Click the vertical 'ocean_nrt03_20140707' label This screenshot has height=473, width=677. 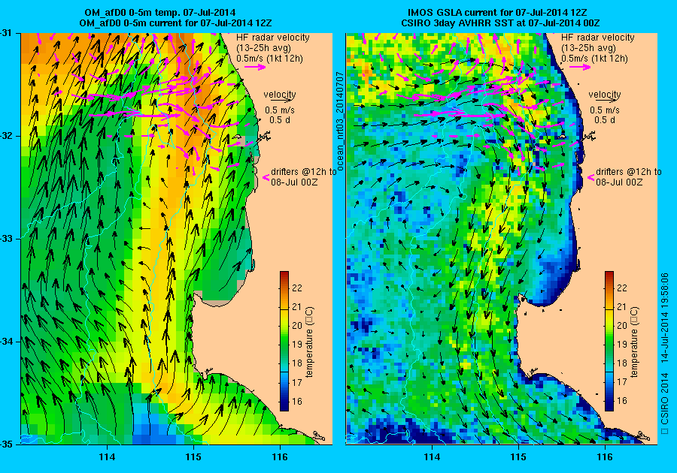[339, 122]
